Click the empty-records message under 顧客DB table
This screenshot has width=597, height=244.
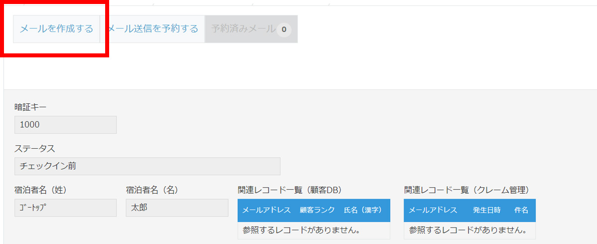point(301,230)
